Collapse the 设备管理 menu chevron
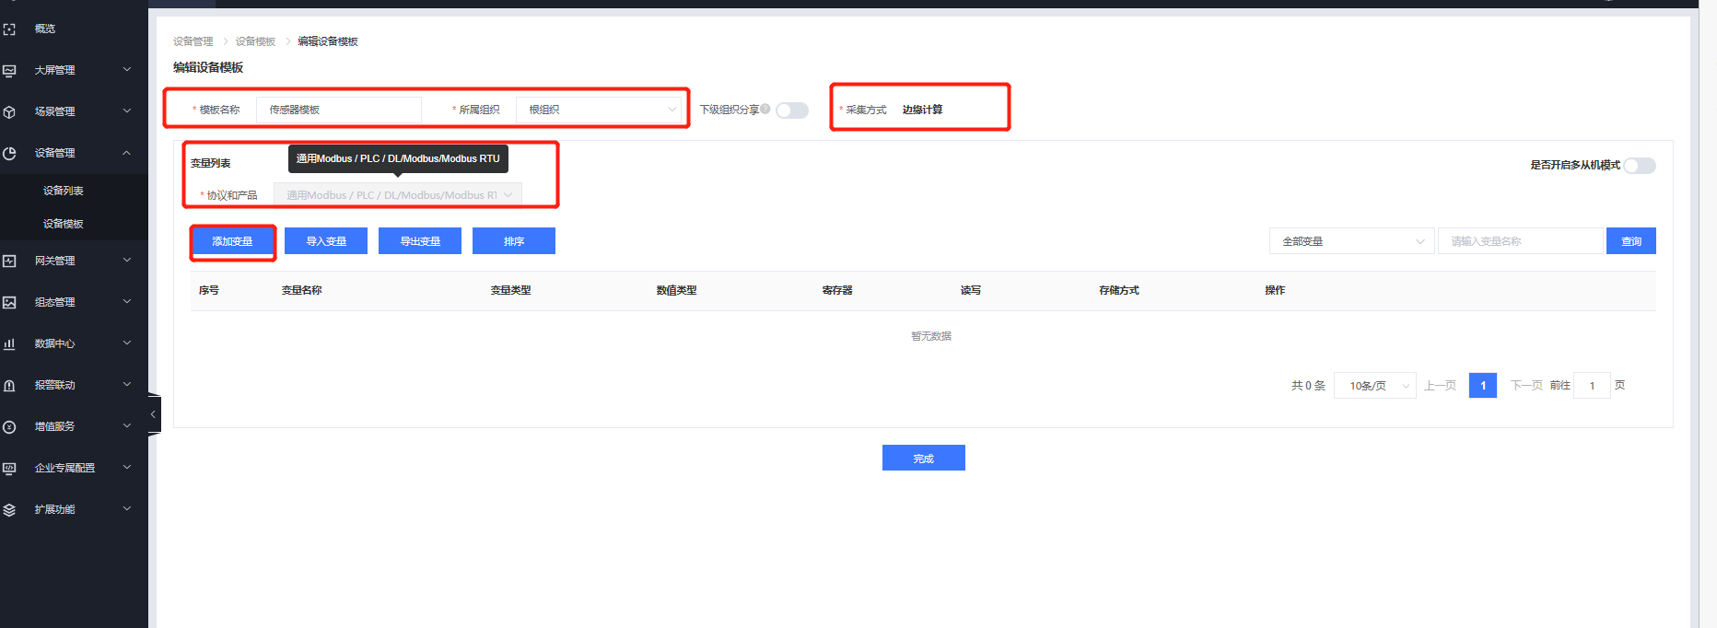The image size is (1717, 628). [x=126, y=153]
